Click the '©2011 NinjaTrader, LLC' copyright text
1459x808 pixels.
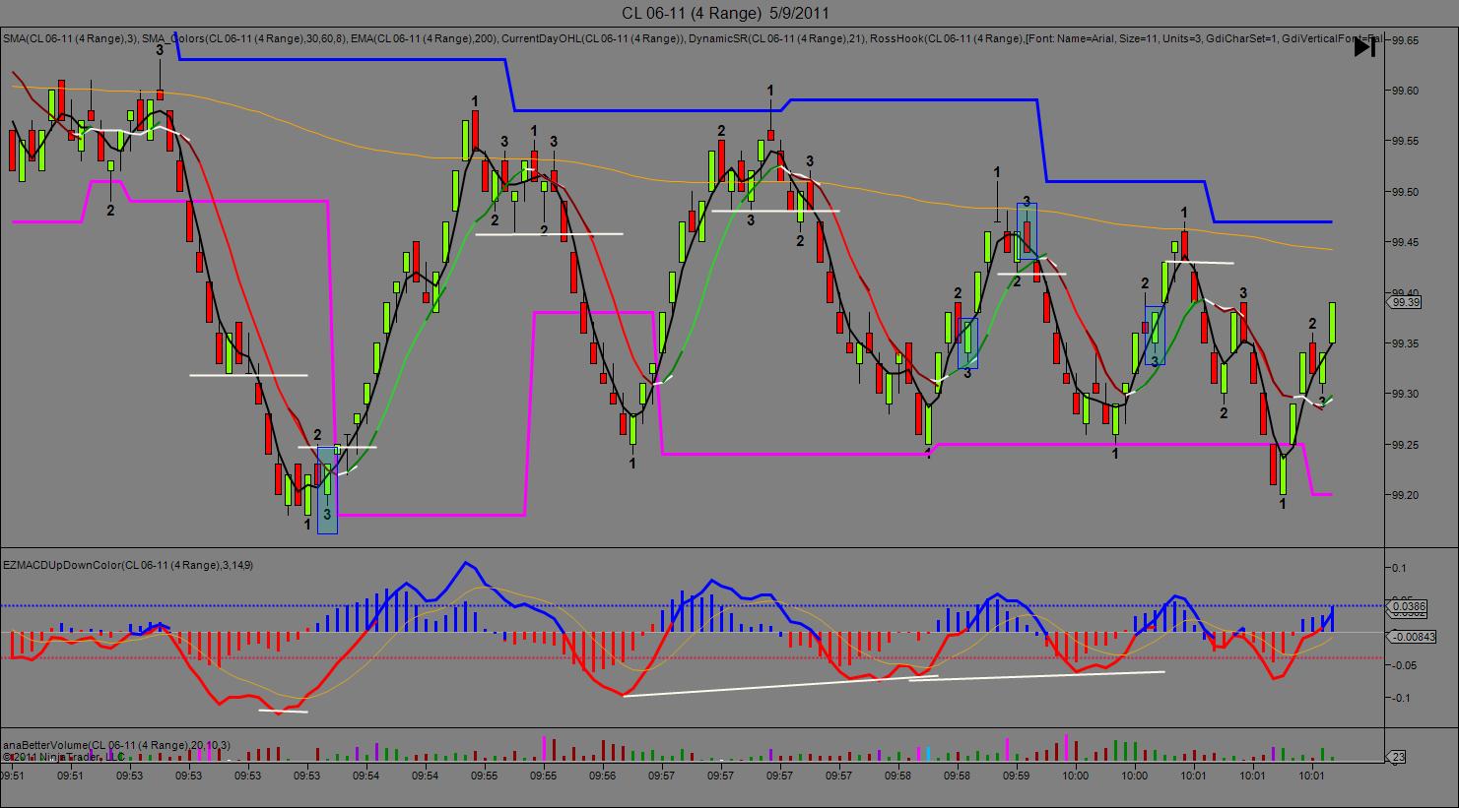click(64, 757)
